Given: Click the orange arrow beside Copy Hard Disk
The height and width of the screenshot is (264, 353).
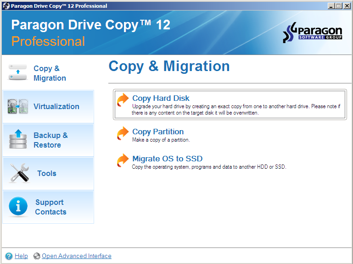Looking at the screenshot, I should 123,99.
